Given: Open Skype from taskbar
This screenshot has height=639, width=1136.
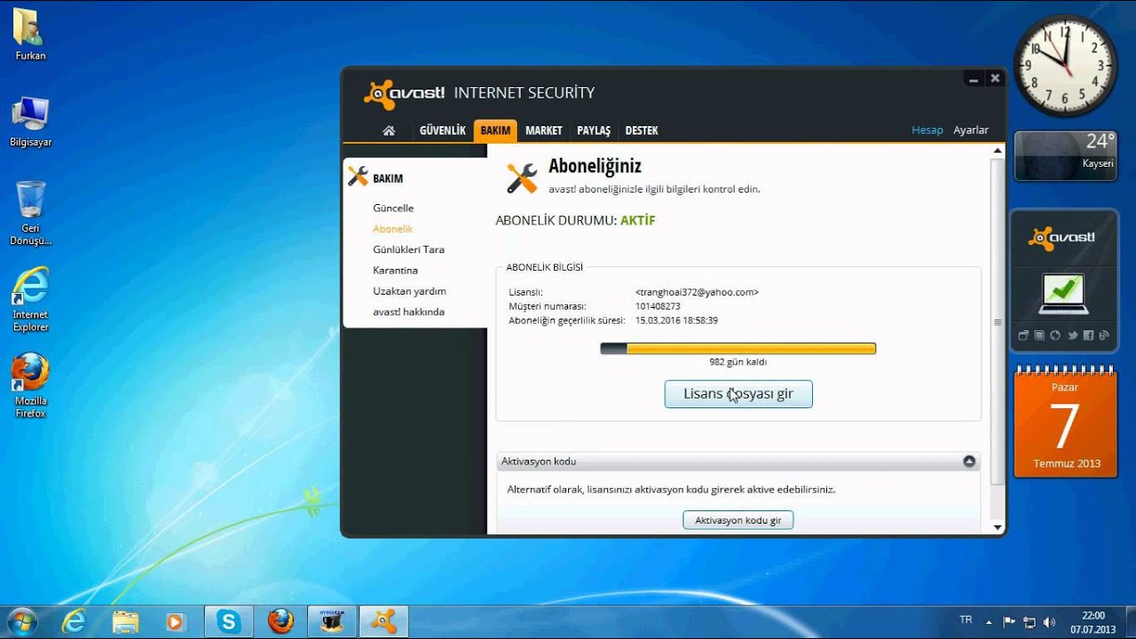Looking at the screenshot, I should (229, 621).
